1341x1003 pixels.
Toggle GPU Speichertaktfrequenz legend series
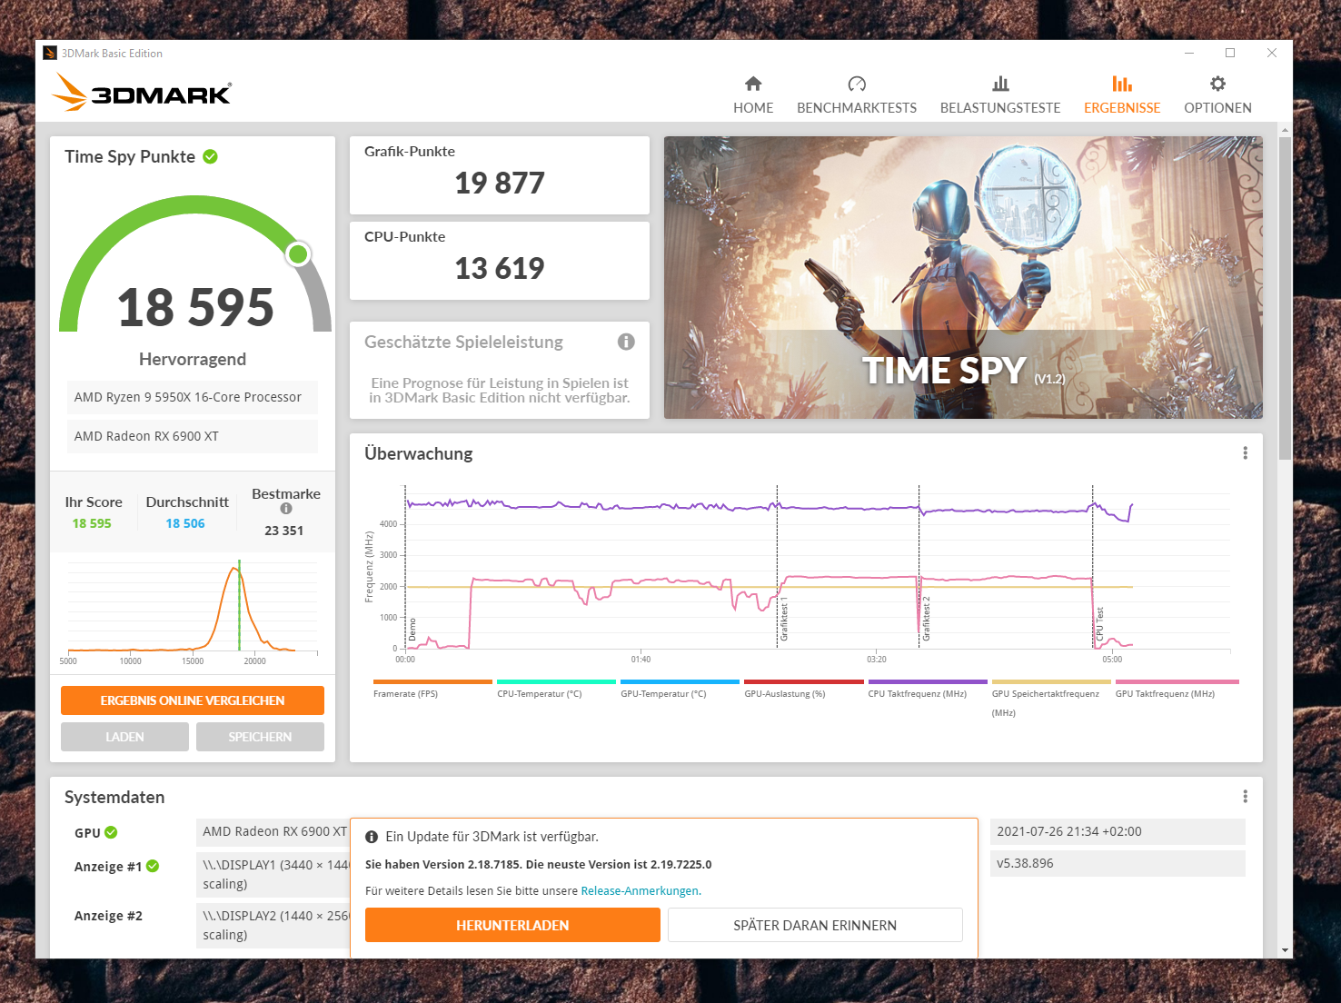point(1051,697)
